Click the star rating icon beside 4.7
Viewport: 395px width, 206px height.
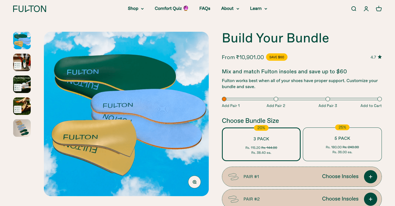(380, 57)
